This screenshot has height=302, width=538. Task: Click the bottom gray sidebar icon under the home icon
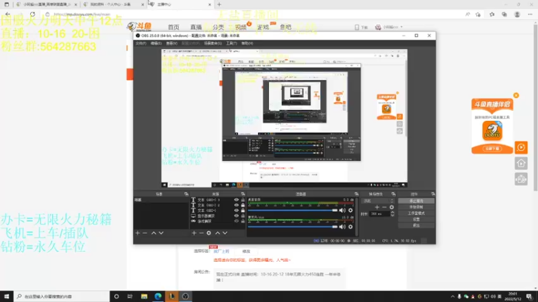[521, 179]
